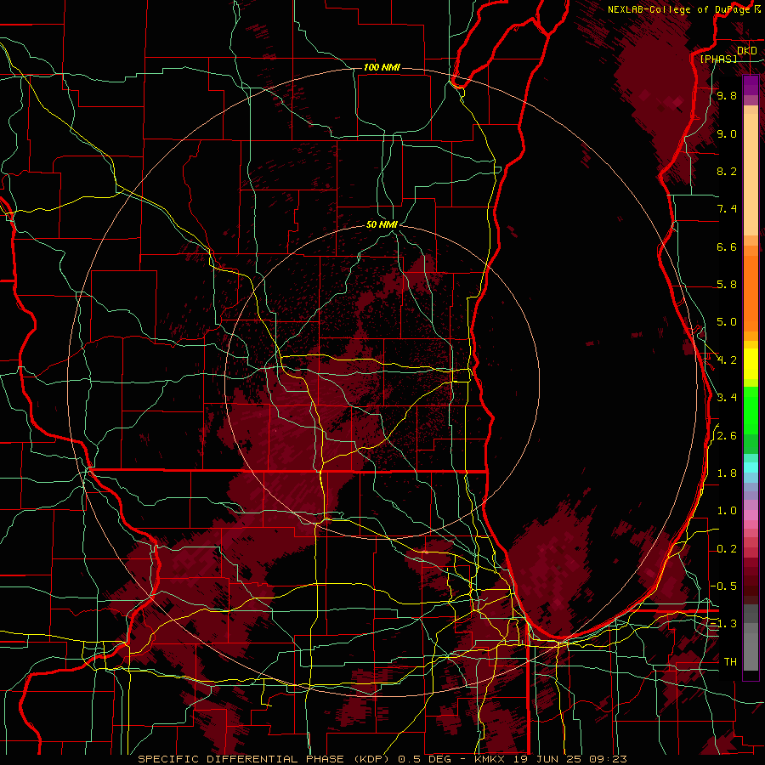This screenshot has width=765, height=765.
Task: Click the 1.8 value on the color scale
Action: coord(727,473)
